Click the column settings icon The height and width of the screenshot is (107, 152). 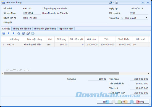click(x=33, y=33)
